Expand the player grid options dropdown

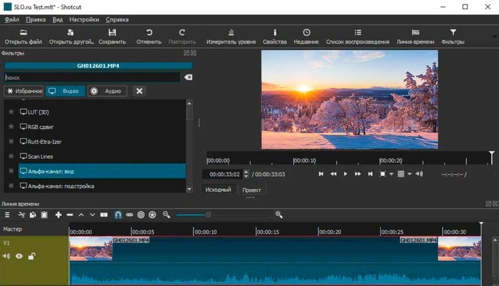coord(409,174)
